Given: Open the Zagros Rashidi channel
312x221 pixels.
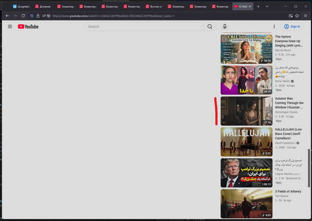Looking at the screenshot, I should pyautogui.click(x=288, y=174).
